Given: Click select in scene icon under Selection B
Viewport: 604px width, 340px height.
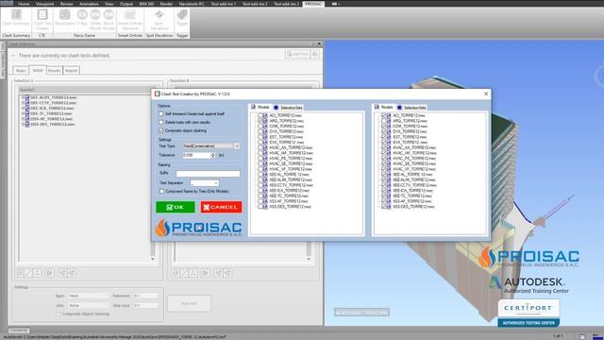Looking at the screenshot, I should point(227,273).
